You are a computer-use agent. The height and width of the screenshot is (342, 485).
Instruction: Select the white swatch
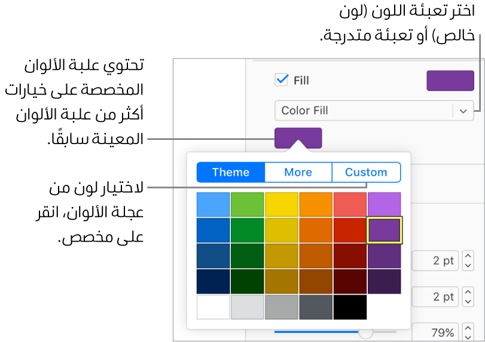tap(213, 307)
